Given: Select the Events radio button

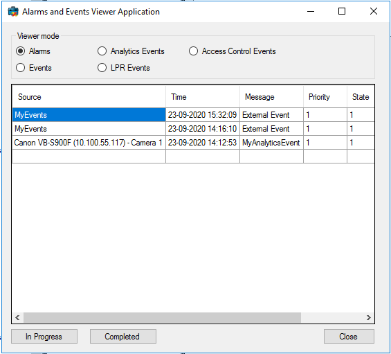Looking at the screenshot, I should tap(34, 68).
